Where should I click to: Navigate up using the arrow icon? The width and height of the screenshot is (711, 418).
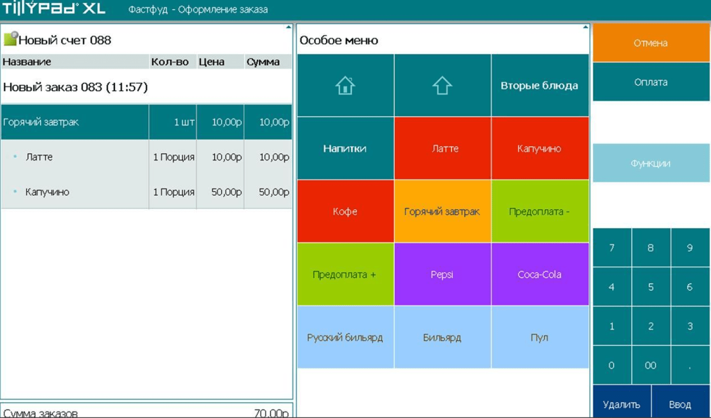442,85
